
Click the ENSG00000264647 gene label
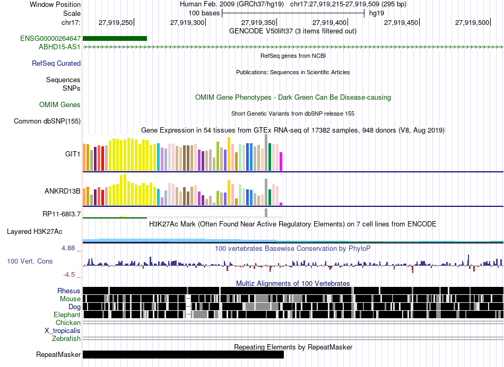(50, 39)
